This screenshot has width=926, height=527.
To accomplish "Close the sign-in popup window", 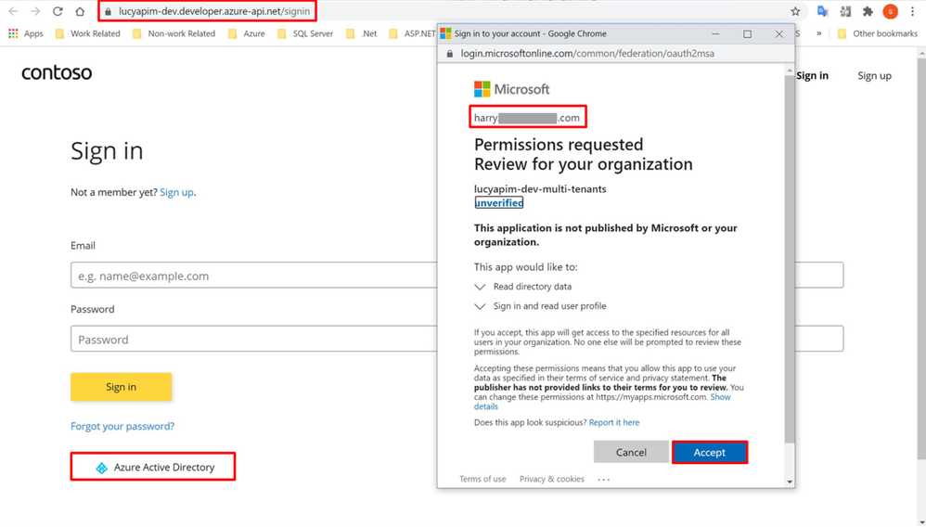I will click(779, 33).
